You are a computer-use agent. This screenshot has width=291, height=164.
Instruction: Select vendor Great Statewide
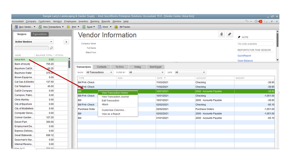tap(41, 135)
